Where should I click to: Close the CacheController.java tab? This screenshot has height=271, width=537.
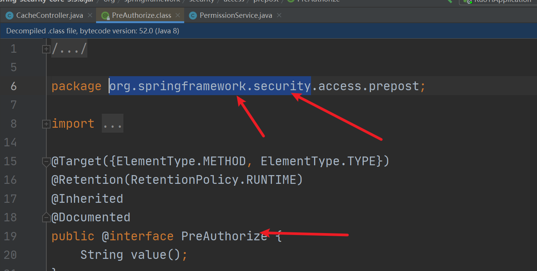coord(90,16)
